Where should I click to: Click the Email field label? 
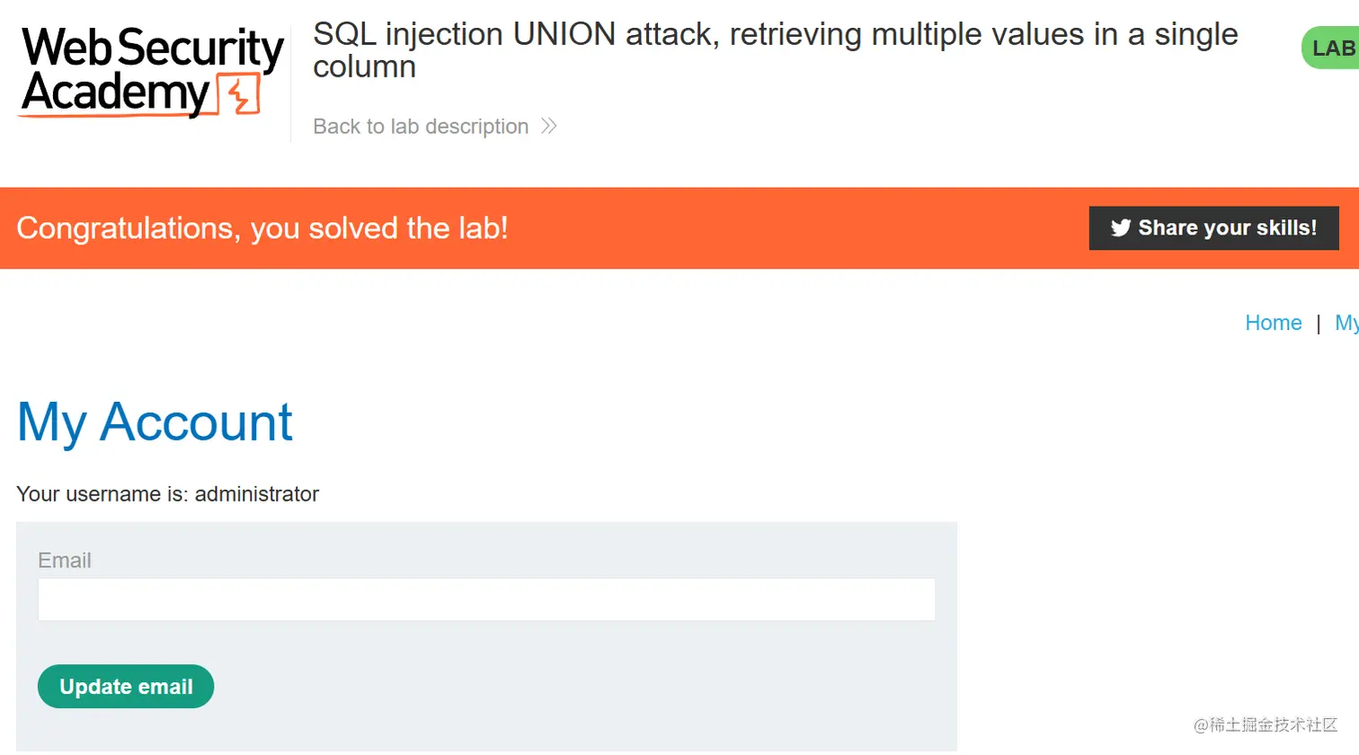[65, 561]
